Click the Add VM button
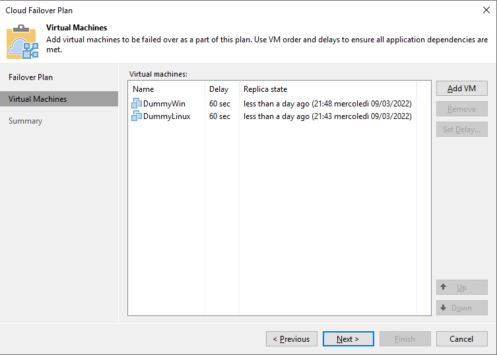Image resolution: width=497 pixels, height=355 pixels. (x=462, y=89)
